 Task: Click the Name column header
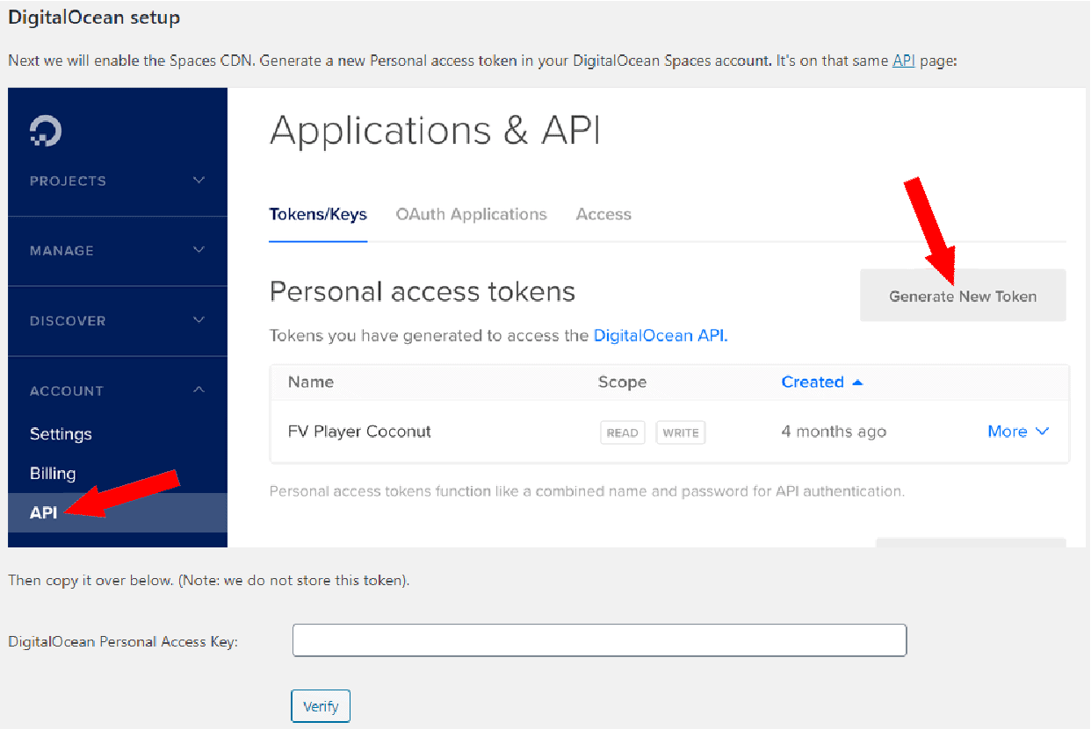pyautogui.click(x=311, y=382)
